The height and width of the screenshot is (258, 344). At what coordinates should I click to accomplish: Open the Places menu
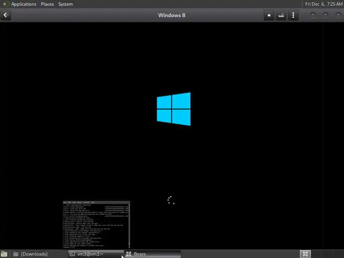tap(47, 4)
